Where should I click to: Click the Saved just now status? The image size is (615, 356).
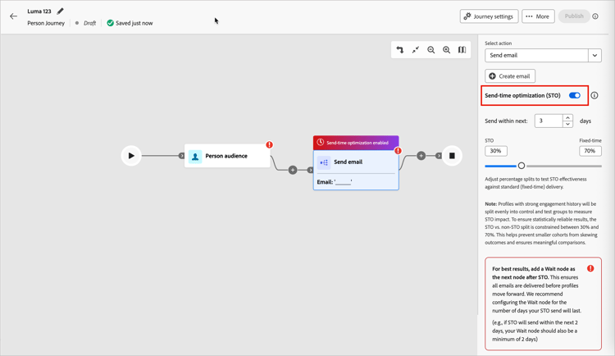(x=130, y=23)
